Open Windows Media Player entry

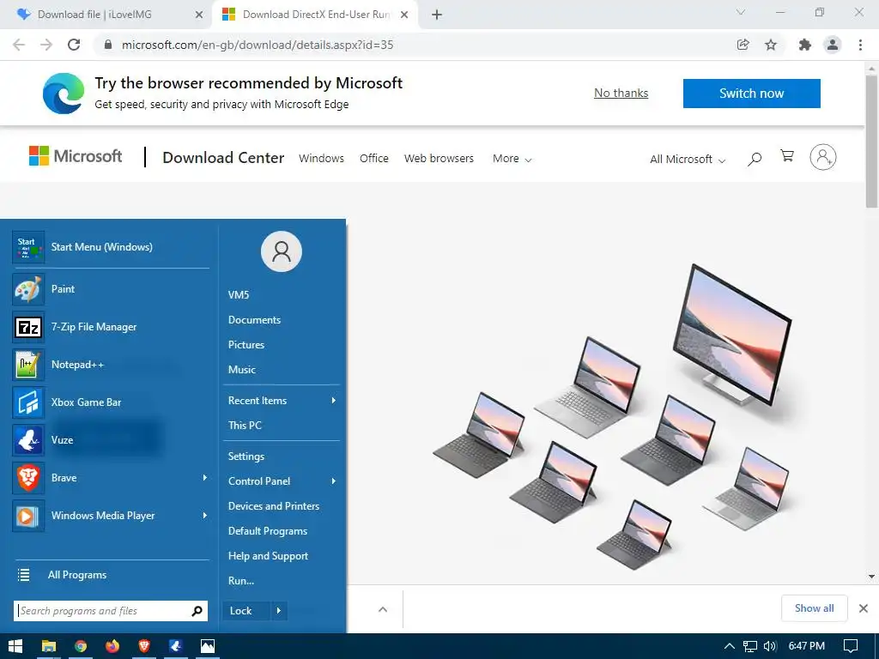(111, 516)
